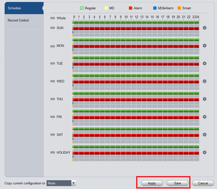Open settings gear for HOLIDAY schedule
This screenshot has width=217, height=189.
(x=204, y=152)
